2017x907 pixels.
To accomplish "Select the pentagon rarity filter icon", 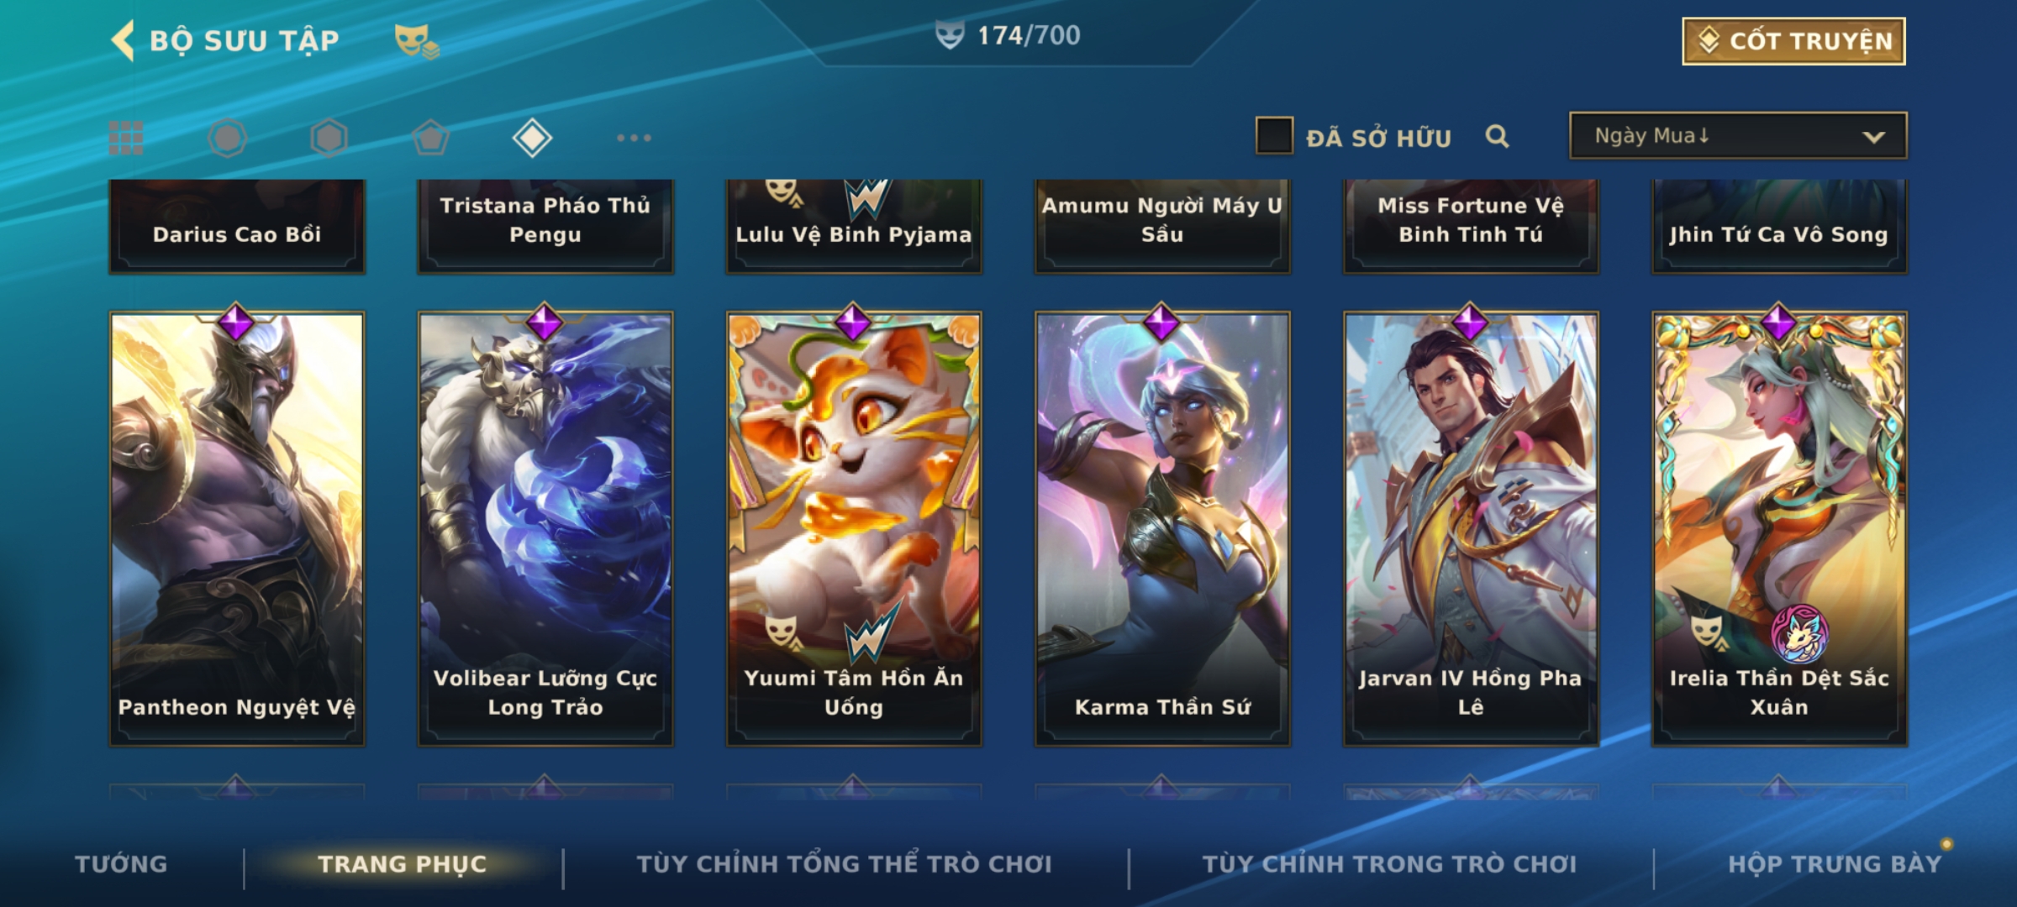I will 430,138.
